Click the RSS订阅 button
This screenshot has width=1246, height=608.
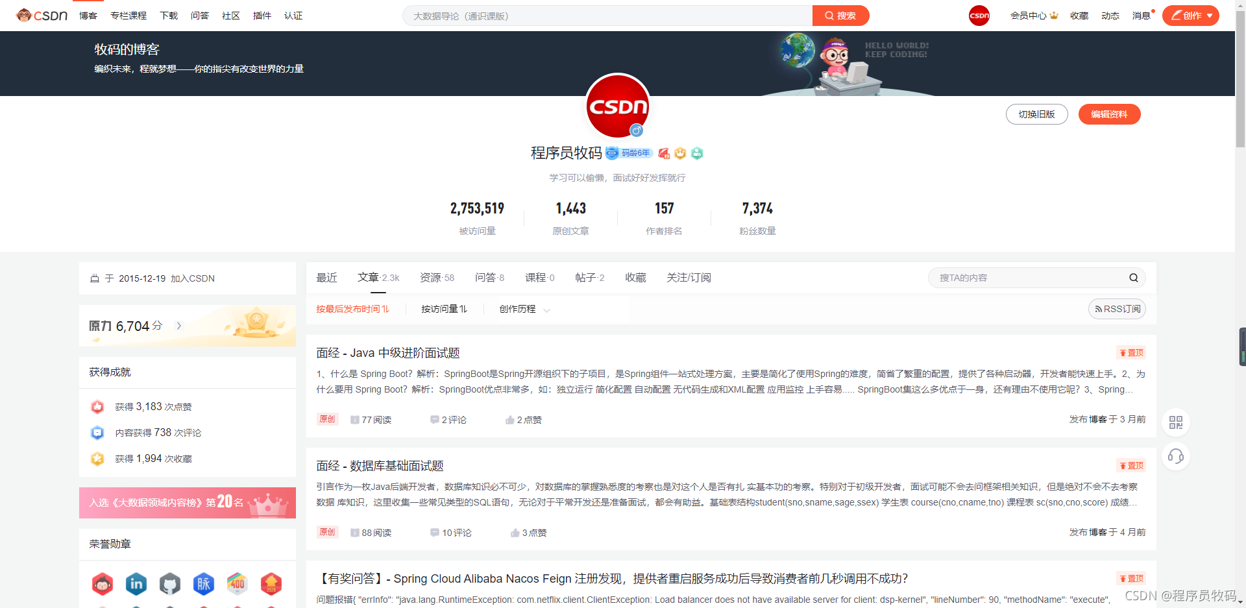[x=1117, y=309]
